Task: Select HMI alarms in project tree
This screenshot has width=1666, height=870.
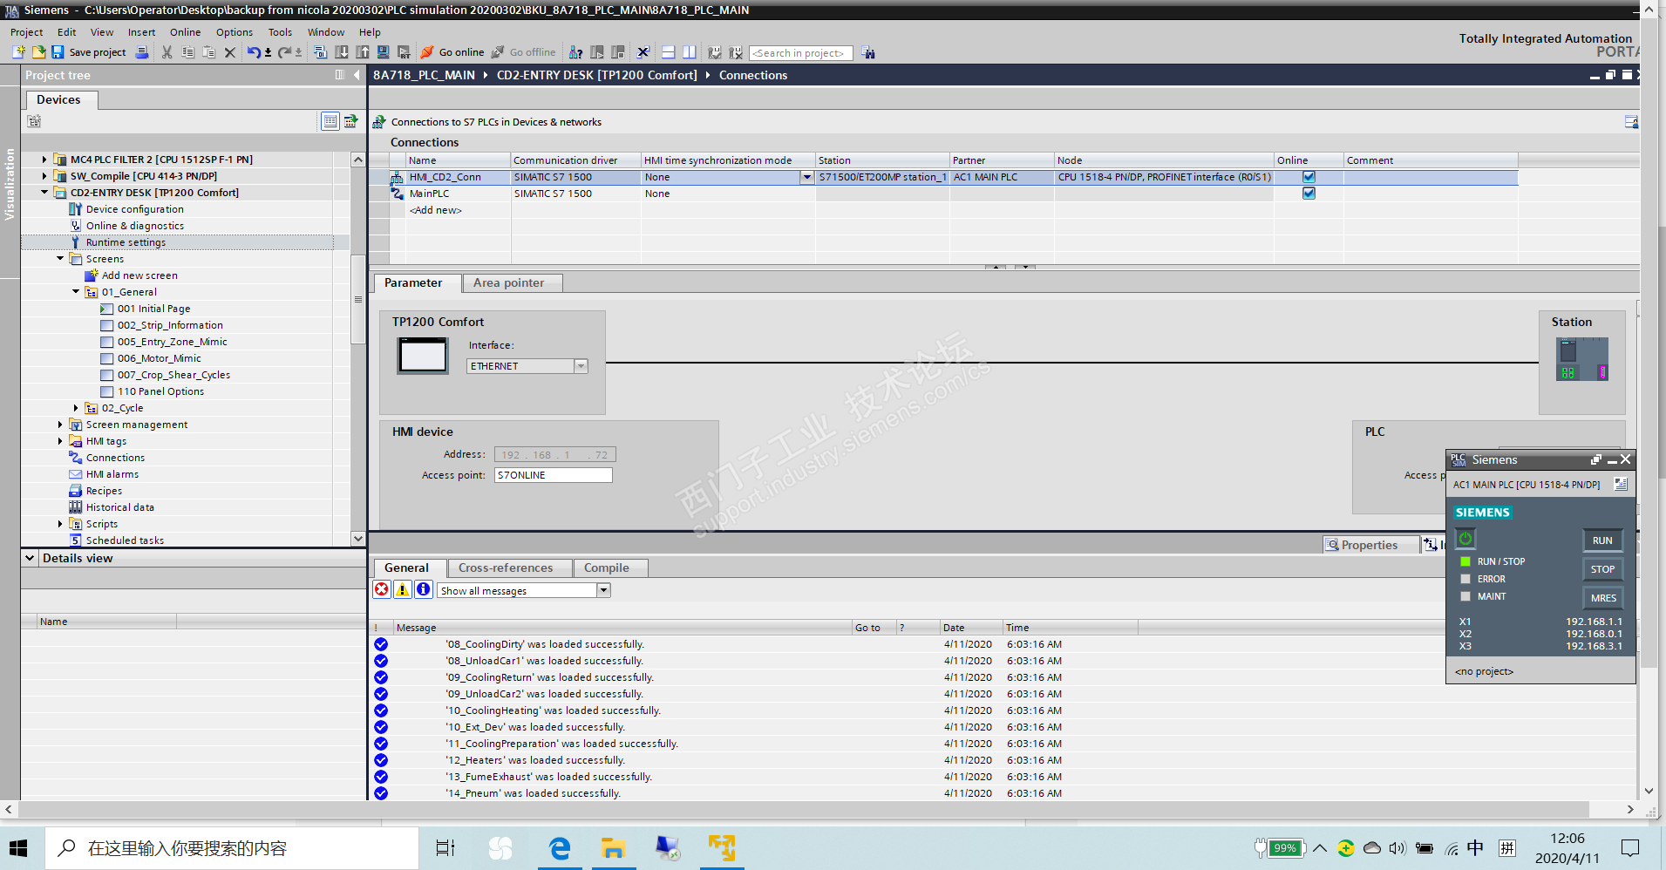Action: pos(112,474)
